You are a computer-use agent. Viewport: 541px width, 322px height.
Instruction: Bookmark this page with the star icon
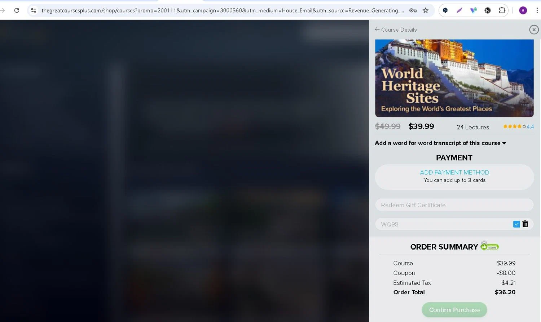tap(426, 10)
